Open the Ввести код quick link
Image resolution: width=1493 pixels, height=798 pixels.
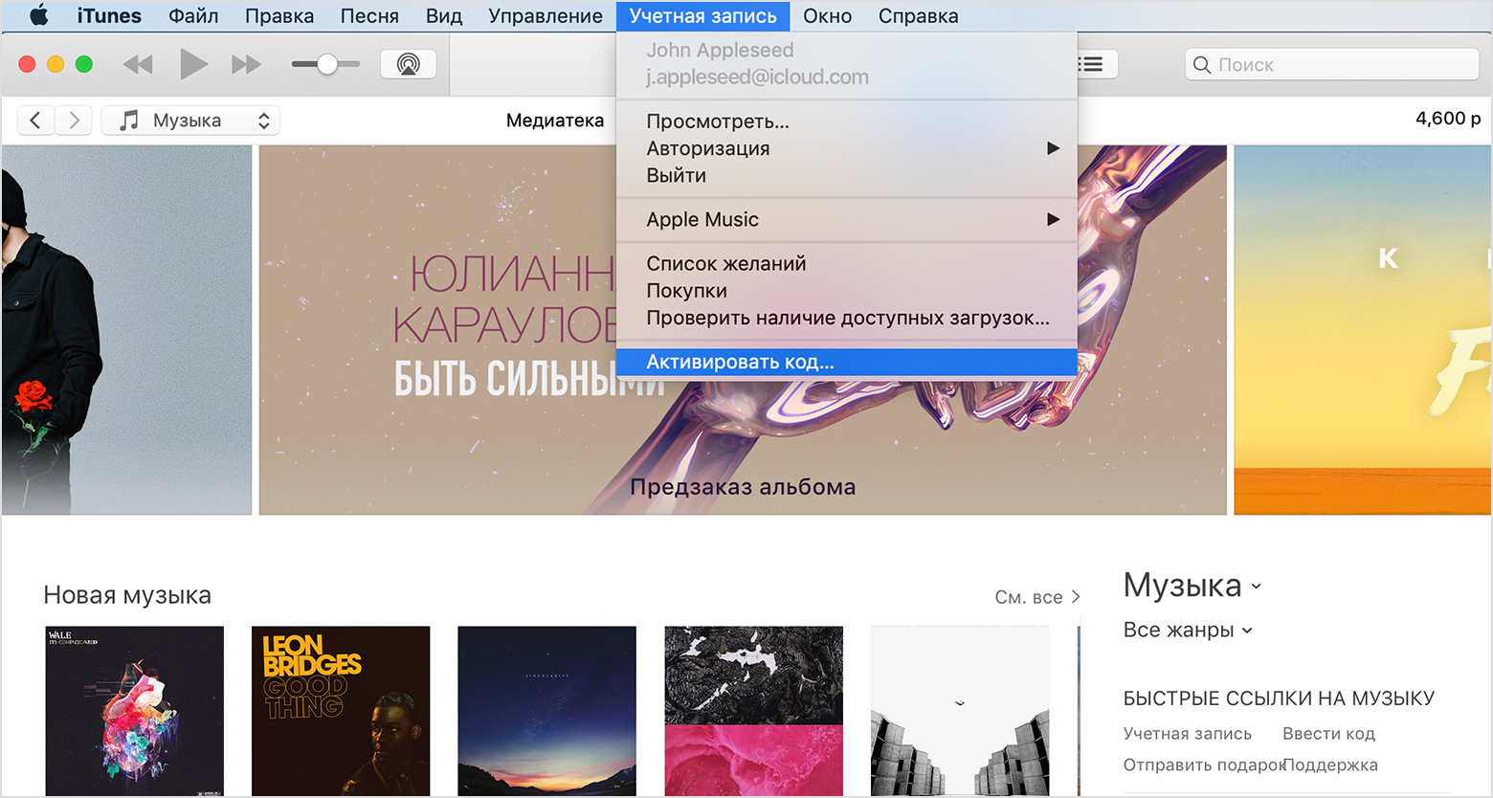click(1328, 734)
